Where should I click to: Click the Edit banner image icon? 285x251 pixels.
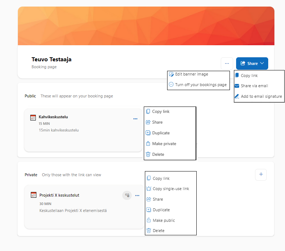tap(171, 74)
